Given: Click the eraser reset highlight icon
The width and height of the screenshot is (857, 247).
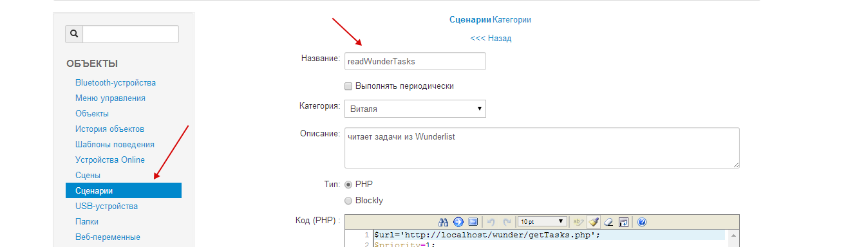Looking at the screenshot, I should pos(608,222).
